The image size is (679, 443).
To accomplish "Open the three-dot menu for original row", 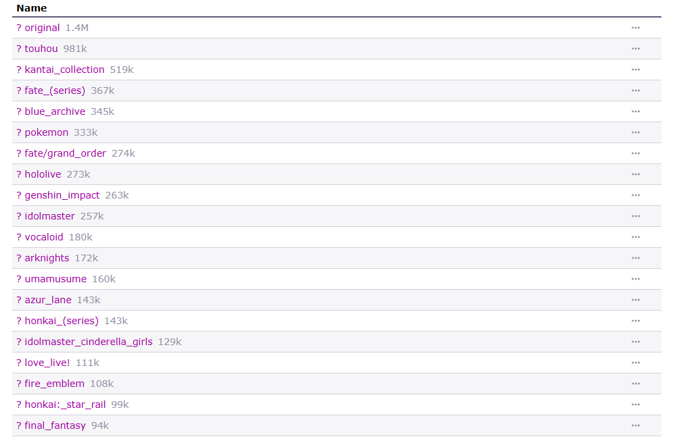I will click(x=635, y=28).
